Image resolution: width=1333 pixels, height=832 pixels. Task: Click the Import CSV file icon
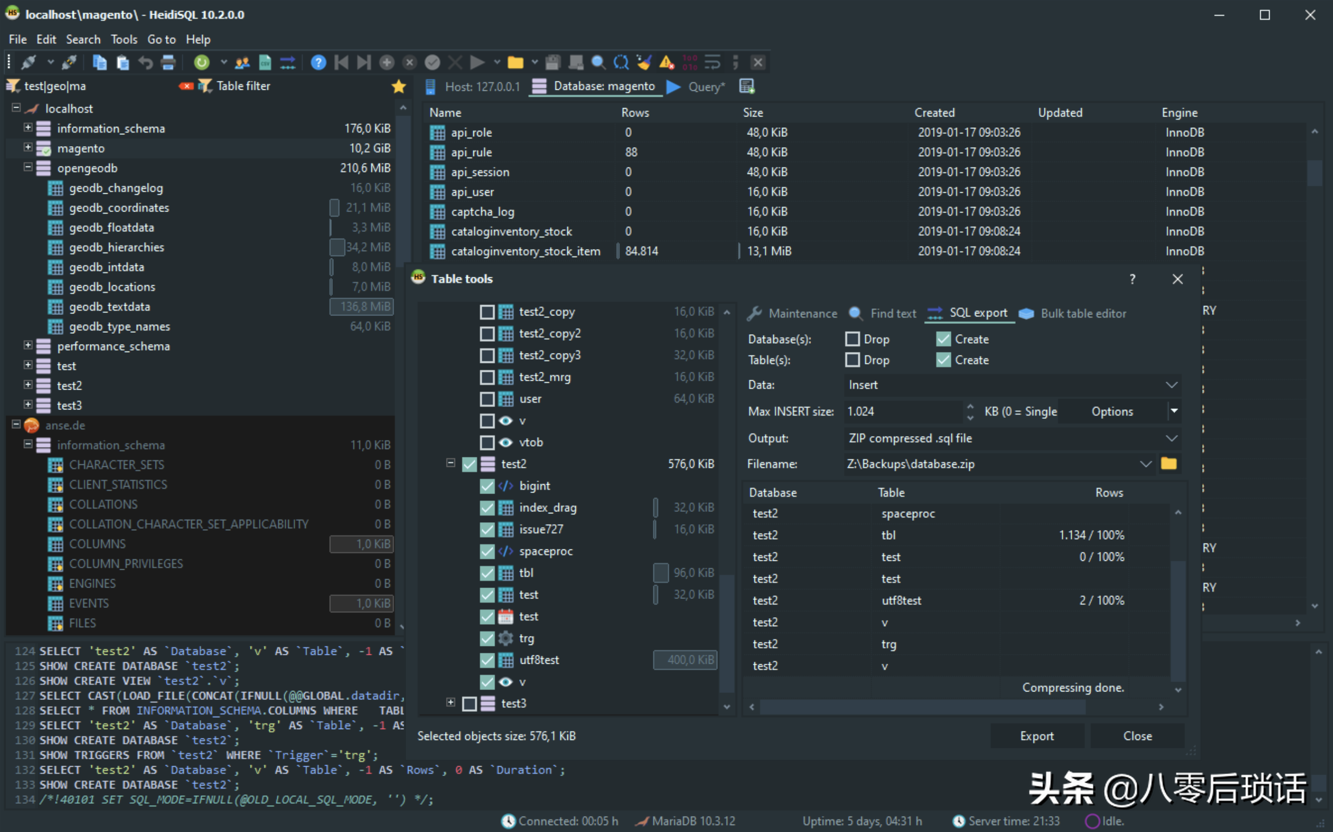pyautogui.click(x=265, y=62)
